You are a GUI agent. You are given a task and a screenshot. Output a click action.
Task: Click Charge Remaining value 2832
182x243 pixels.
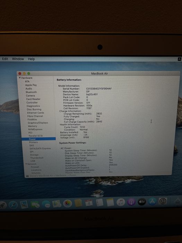(99, 114)
